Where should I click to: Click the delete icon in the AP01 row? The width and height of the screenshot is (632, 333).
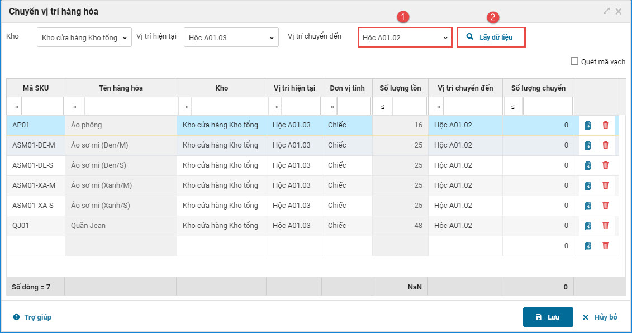(605, 125)
